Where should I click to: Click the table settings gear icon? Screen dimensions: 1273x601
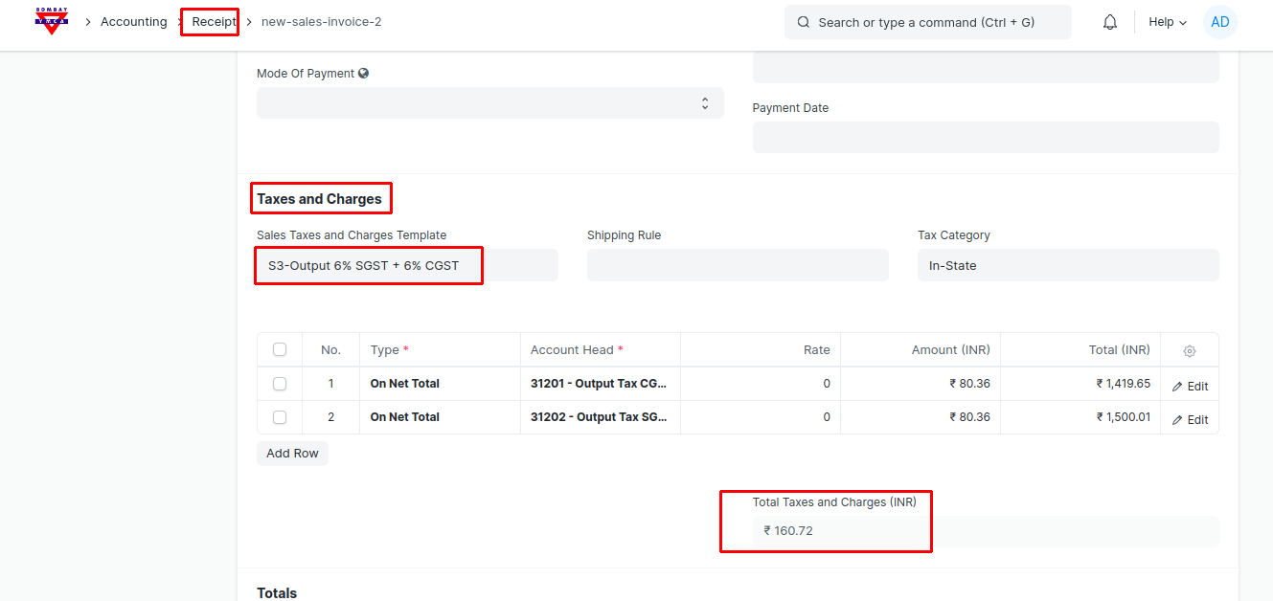click(1190, 351)
